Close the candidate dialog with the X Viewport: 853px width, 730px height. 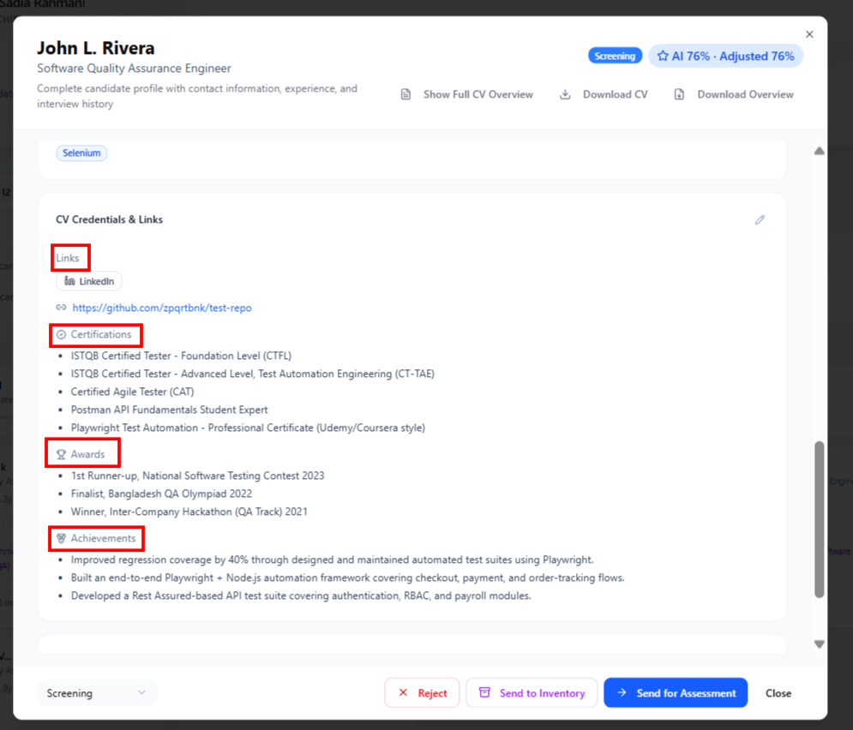(x=809, y=34)
